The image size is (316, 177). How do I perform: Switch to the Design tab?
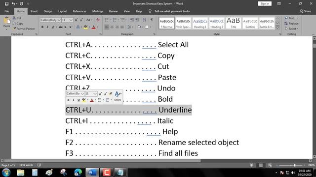pyautogui.click(x=48, y=11)
